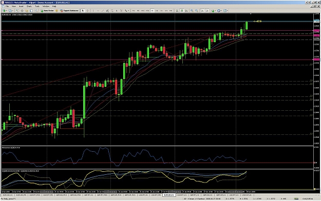The image size is (321, 201).
Task: Pick the trendline drawing tool
Action: click(103, 11)
